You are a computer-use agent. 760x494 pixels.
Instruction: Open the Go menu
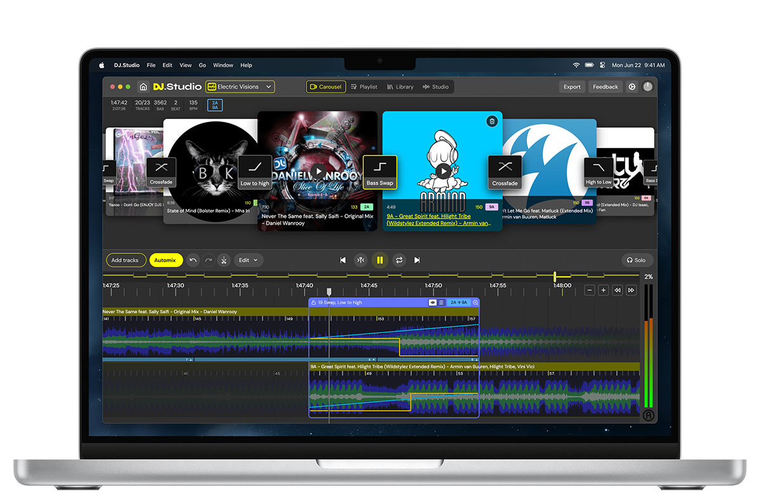pos(203,65)
